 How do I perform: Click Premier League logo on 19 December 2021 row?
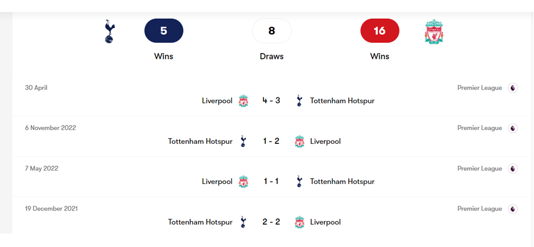[513, 209]
